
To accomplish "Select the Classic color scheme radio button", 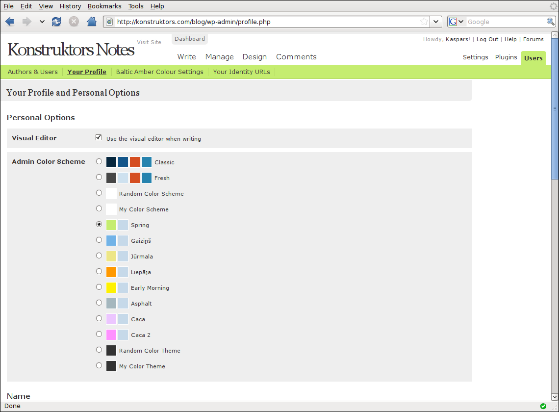I will click(x=99, y=161).
